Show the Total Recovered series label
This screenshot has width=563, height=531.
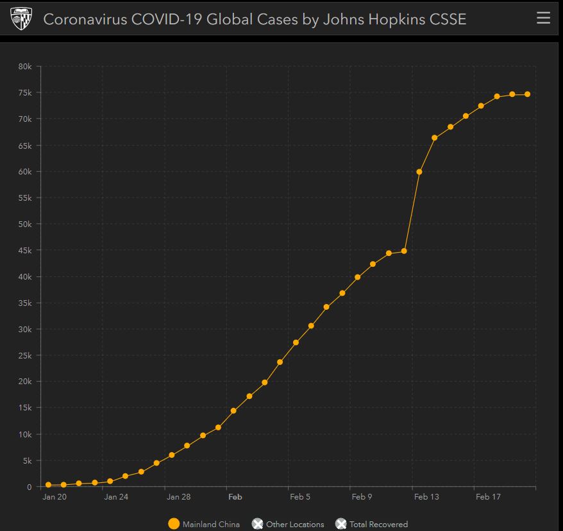(378, 525)
